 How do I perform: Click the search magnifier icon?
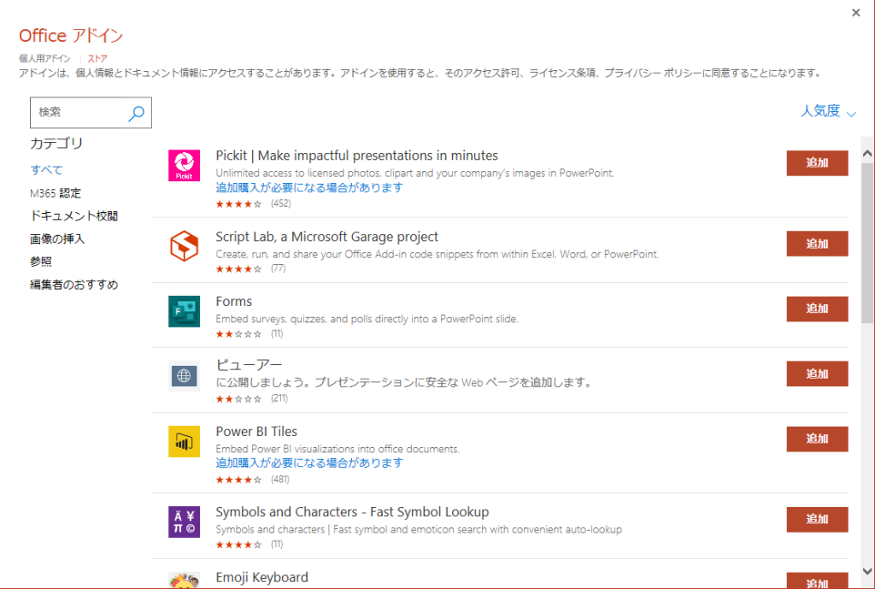click(x=137, y=112)
